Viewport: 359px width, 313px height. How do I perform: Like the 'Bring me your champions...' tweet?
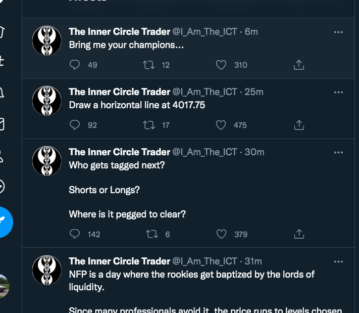point(221,65)
